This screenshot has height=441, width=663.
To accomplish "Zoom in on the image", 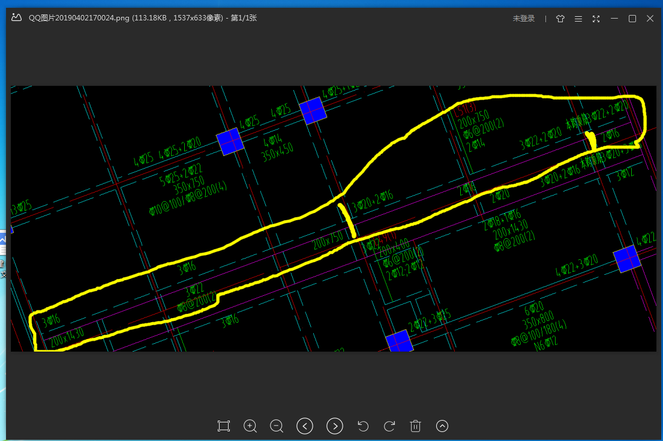I will click(250, 426).
